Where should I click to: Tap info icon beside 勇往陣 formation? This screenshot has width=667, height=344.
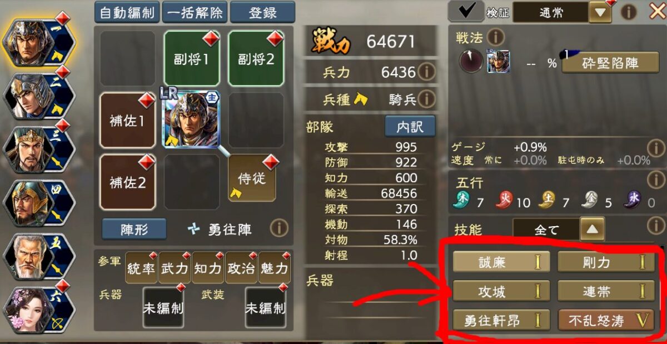point(279,228)
